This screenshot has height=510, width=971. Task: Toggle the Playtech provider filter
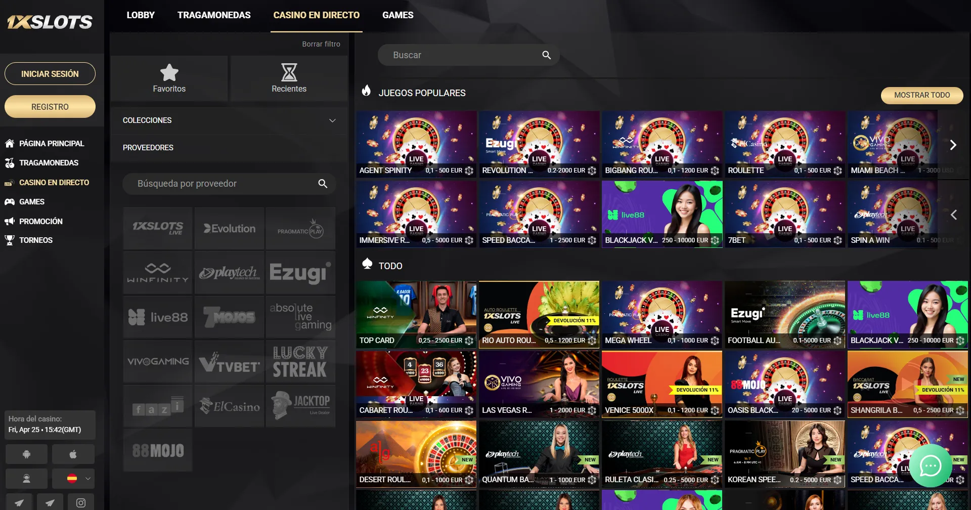[229, 273]
